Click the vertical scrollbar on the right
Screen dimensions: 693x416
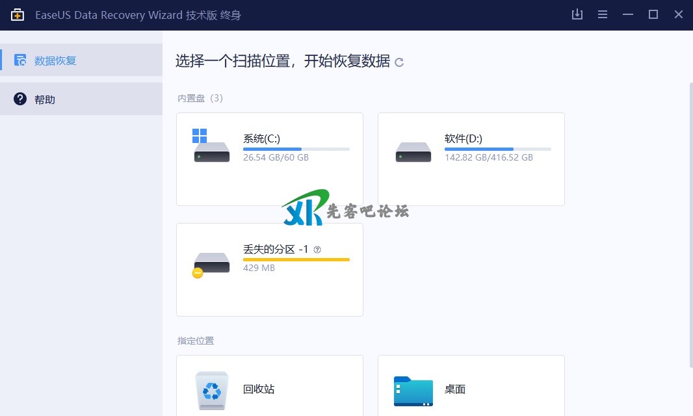(x=690, y=221)
